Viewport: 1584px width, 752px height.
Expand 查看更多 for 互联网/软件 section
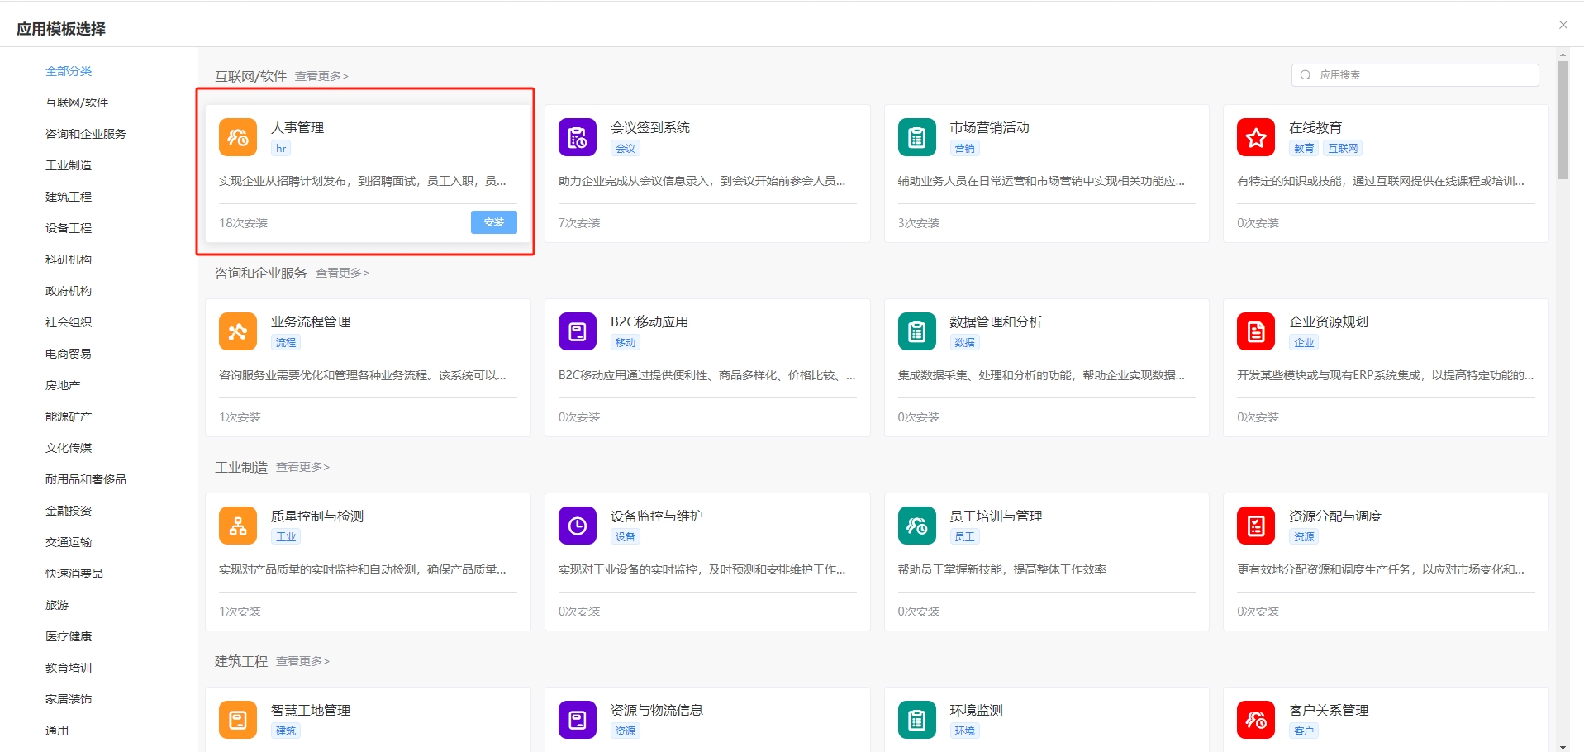[x=321, y=76]
